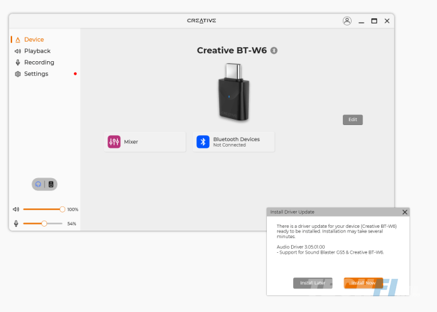The width and height of the screenshot is (437, 312).
Task: Adjust the microphone level slider
Action: 43,223
